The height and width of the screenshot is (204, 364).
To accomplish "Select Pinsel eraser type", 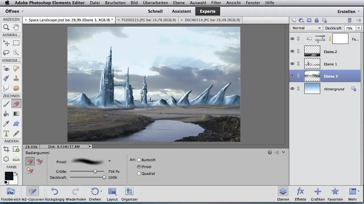I will (x=139, y=167).
